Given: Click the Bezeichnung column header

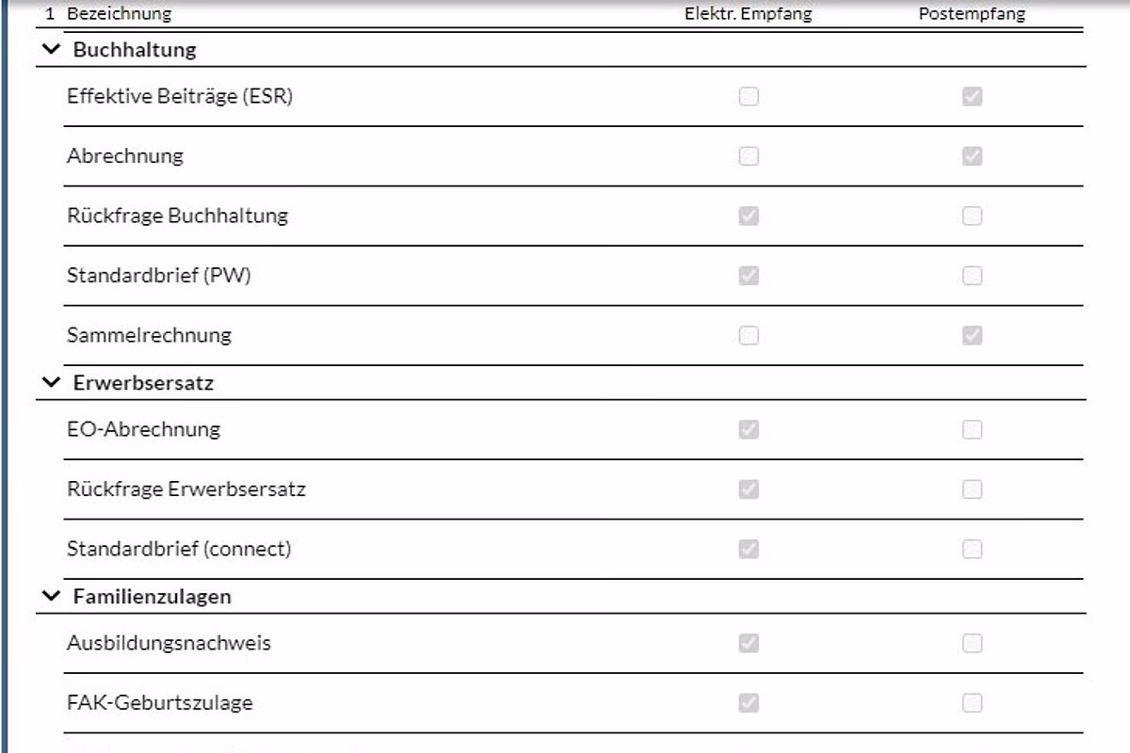Looking at the screenshot, I should coord(119,14).
